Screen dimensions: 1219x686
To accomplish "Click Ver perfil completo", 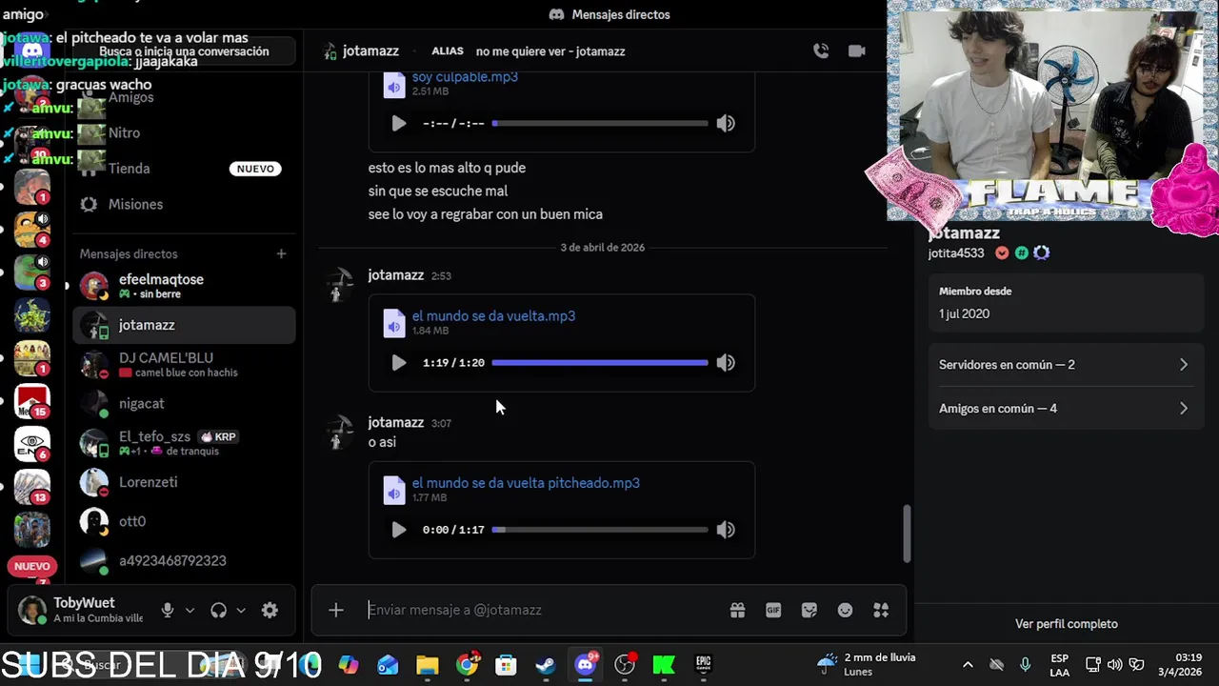I will 1067,624.
